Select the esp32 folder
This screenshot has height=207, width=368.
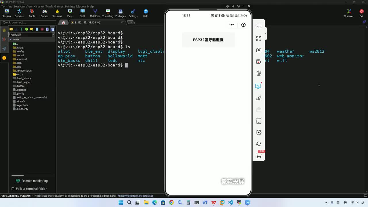coord(18,74)
